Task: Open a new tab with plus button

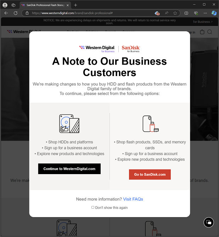Action: click(x=75, y=5)
